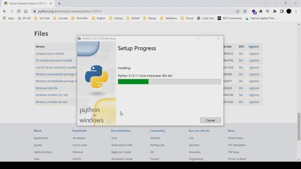Image resolution: width=301 pixels, height=169 pixels.
Task: Open the Community footer heading
Action: [x=158, y=131]
